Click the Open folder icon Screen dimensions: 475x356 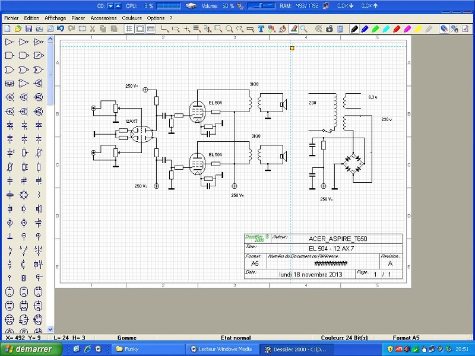[18, 28]
